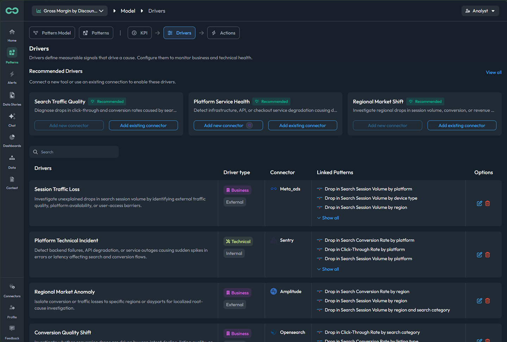Open pattern Drop in Search Conversion Rate by region
The height and width of the screenshot is (342, 507).
pos(367,291)
